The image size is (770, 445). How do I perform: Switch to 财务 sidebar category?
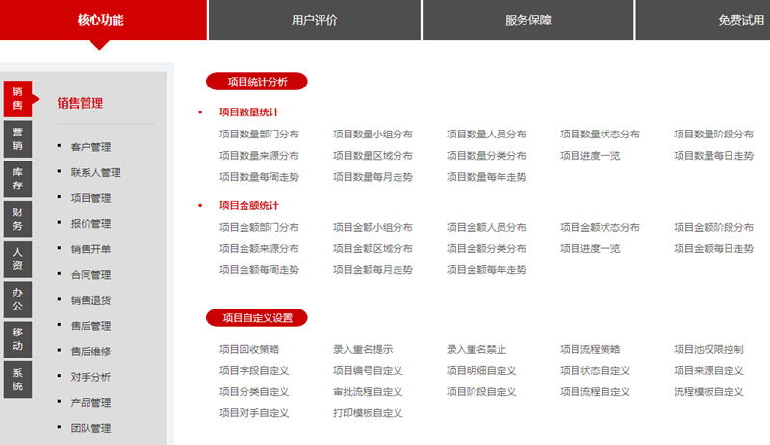point(17,218)
